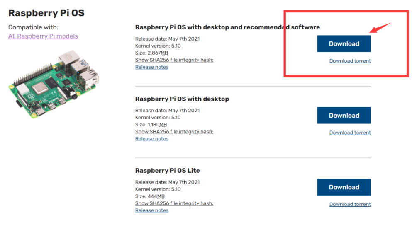Open Release notes under the 2,867MB image

[x=152, y=67]
